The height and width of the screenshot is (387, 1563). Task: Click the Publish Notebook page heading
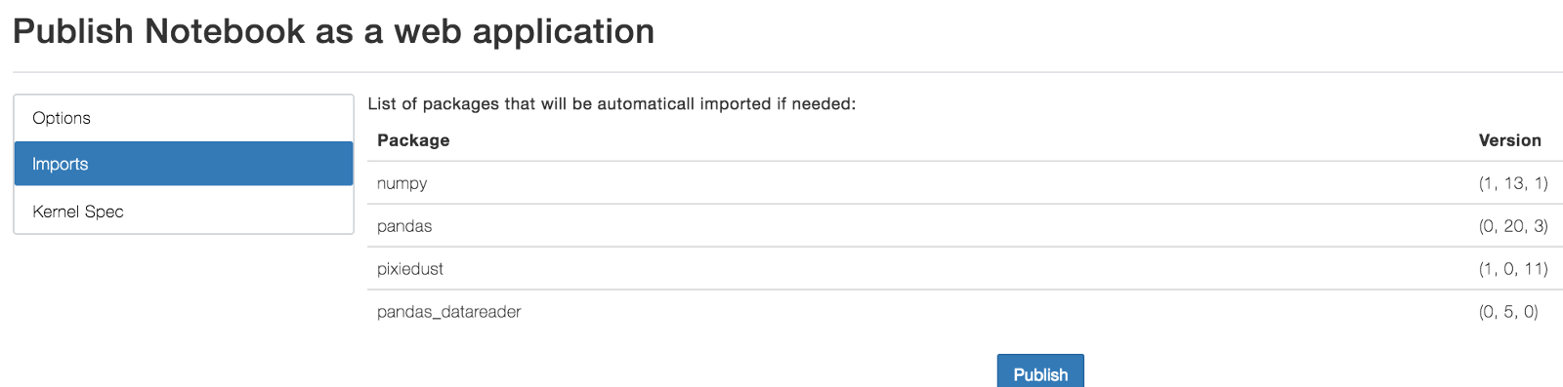(x=333, y=31)
